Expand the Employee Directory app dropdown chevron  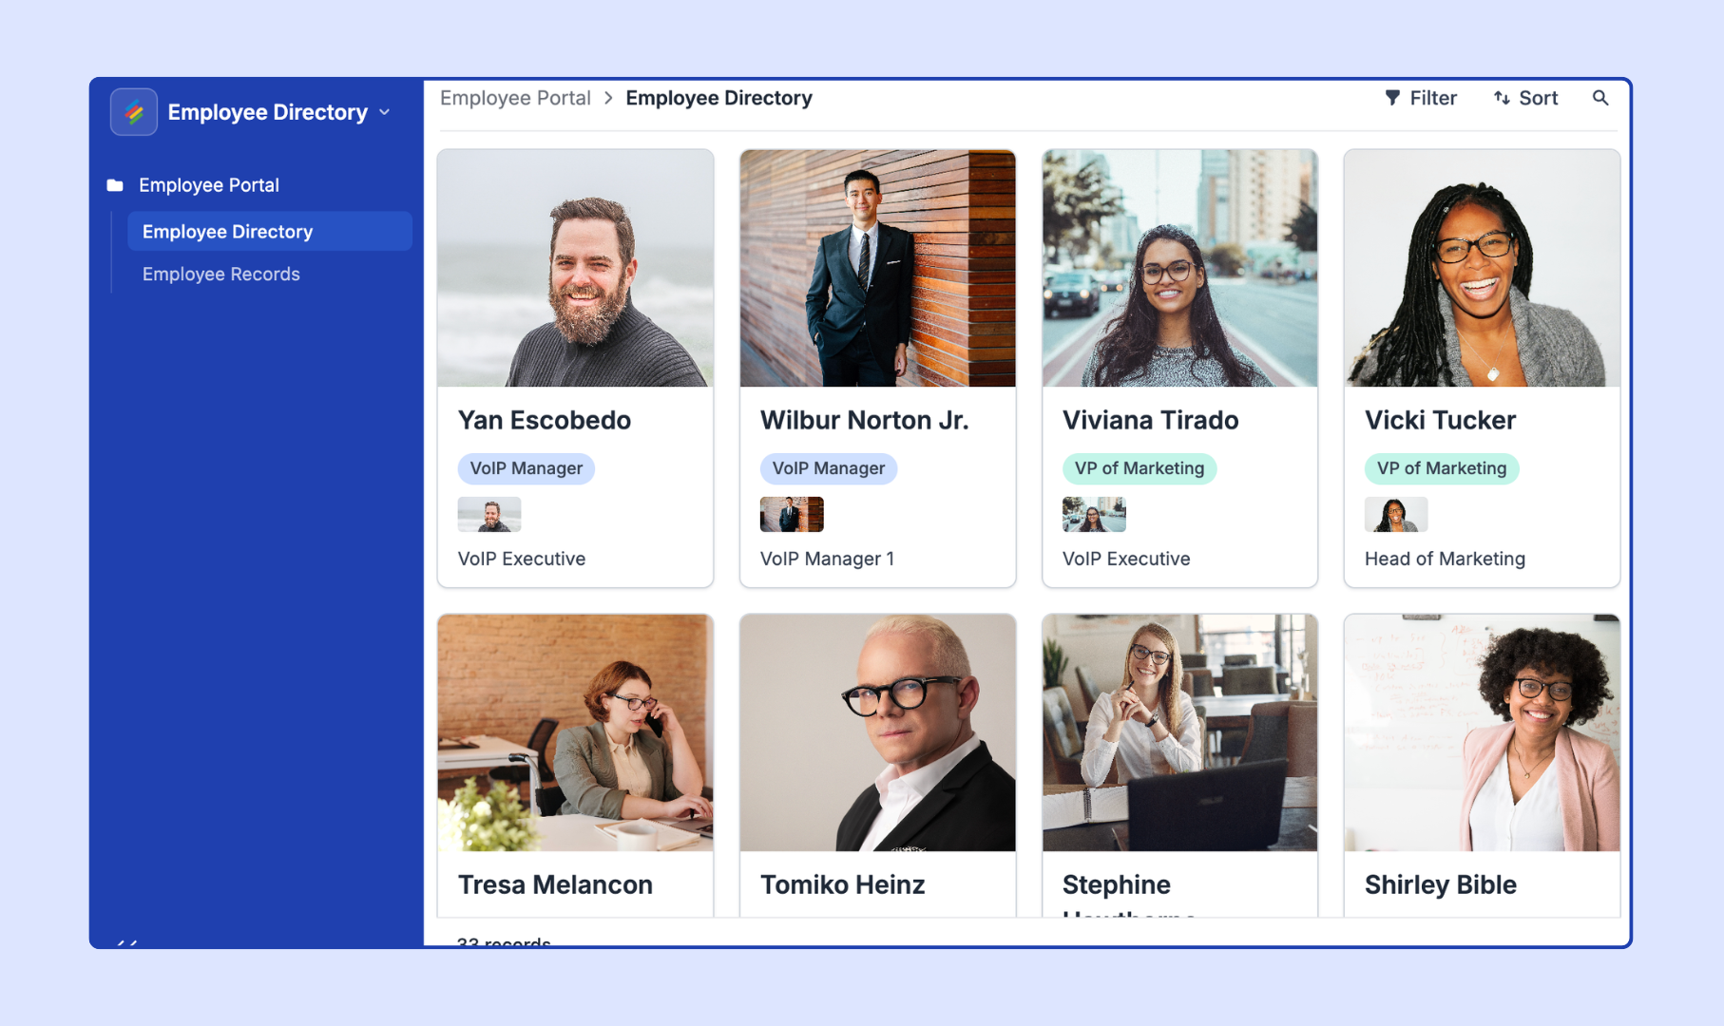tap(385, 112)
